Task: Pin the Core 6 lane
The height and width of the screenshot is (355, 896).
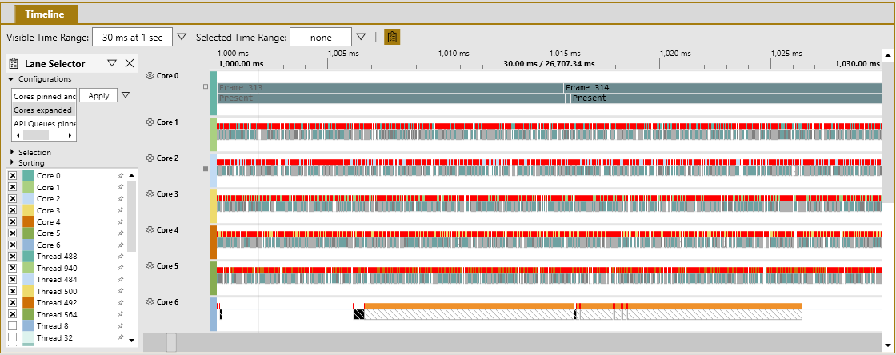Action: 120,245
